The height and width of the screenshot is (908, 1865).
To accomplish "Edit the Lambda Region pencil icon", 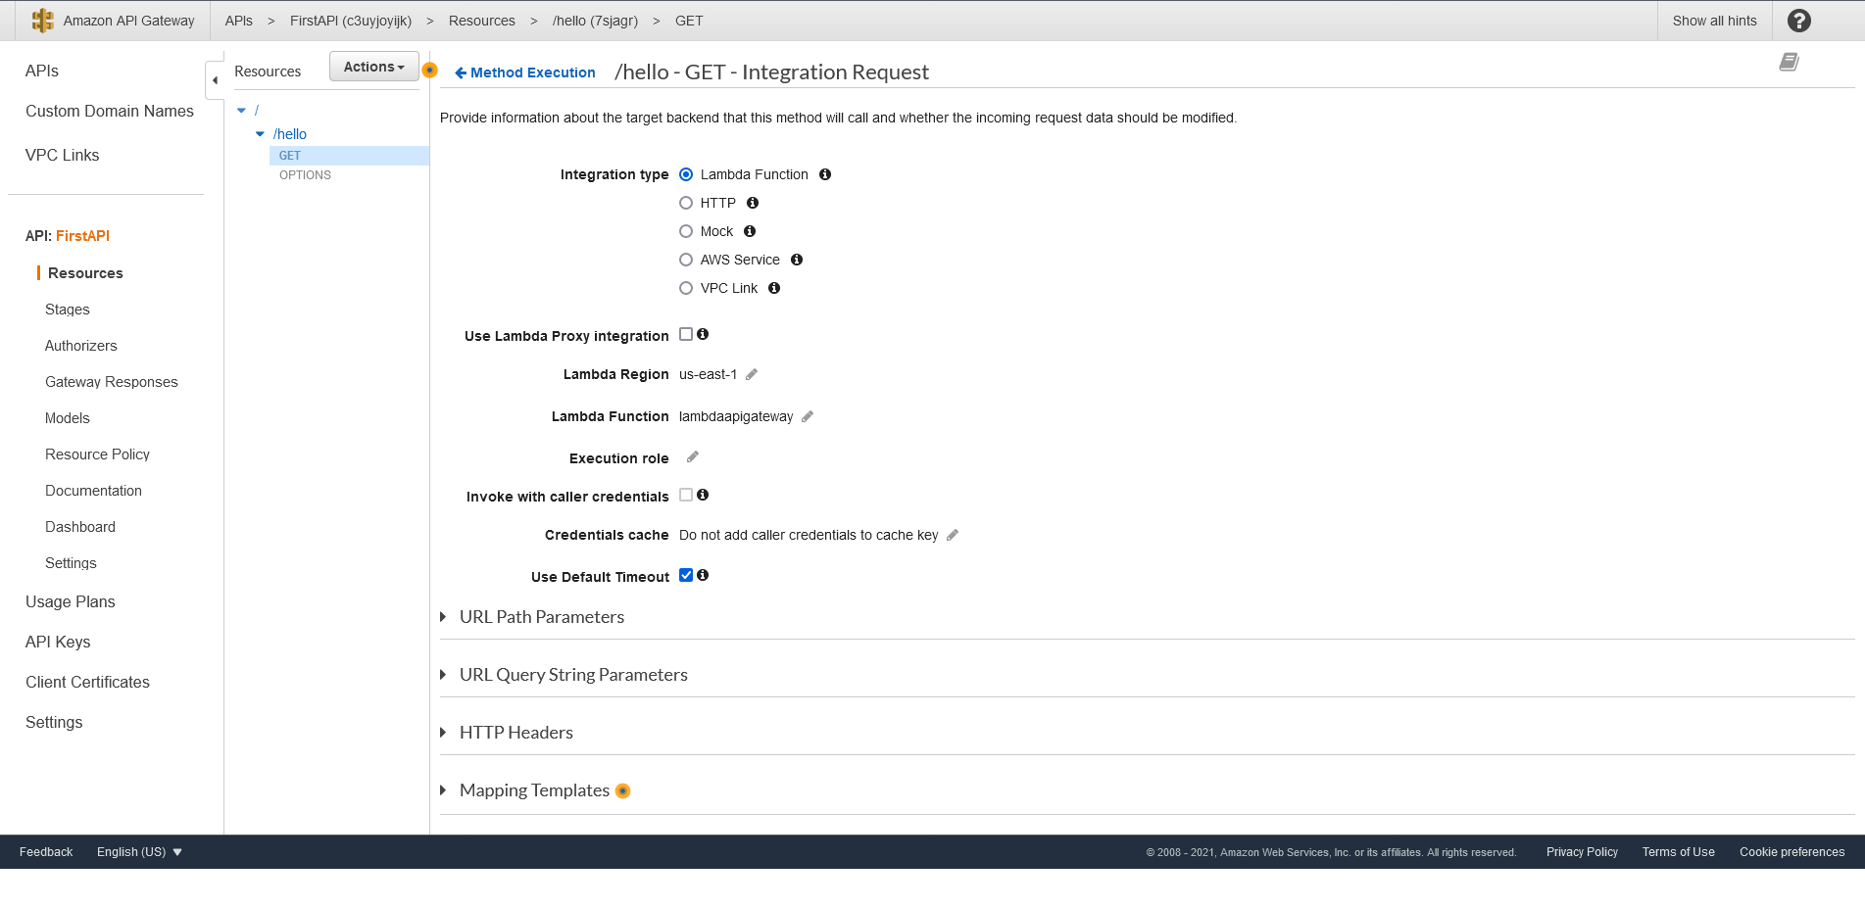I will pos(752,374).
